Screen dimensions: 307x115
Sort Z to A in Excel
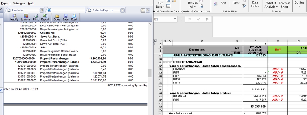(216, 4)
